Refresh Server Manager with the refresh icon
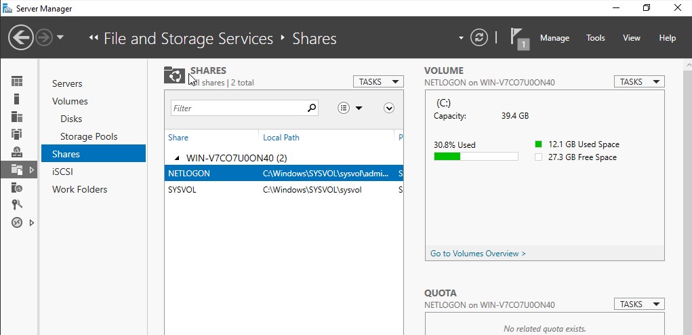 (x=479, y=37)
